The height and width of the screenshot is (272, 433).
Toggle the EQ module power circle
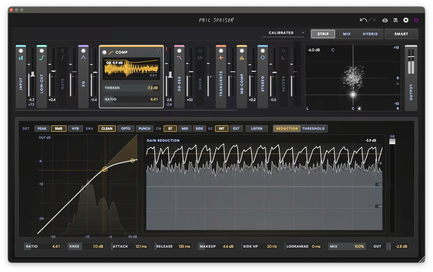(83, 51)
